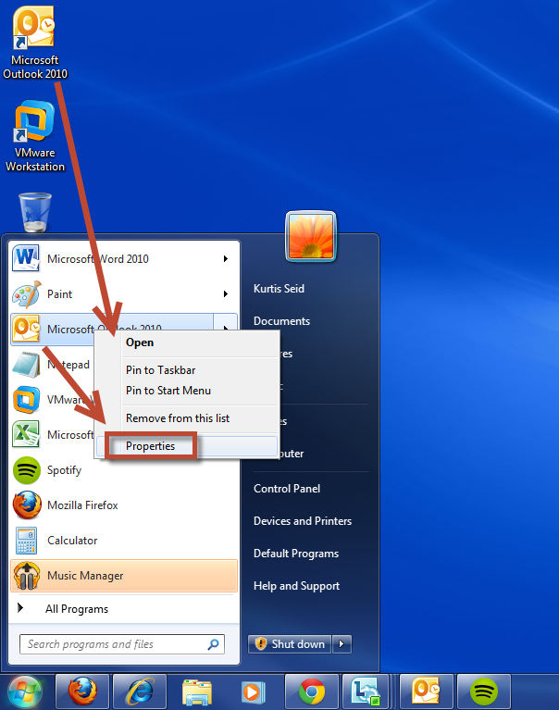Open Google Chrome from the taskbar
This screenshot has width=559, height=710.
311,691
